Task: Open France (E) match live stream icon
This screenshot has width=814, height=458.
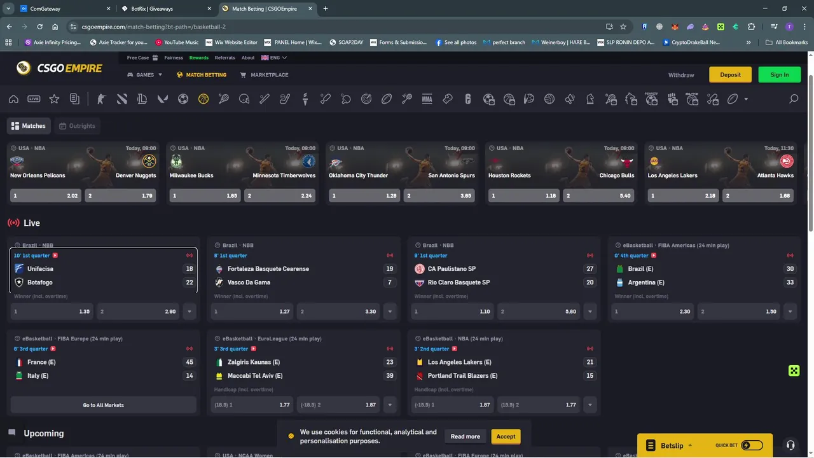Action: point(53,349)
